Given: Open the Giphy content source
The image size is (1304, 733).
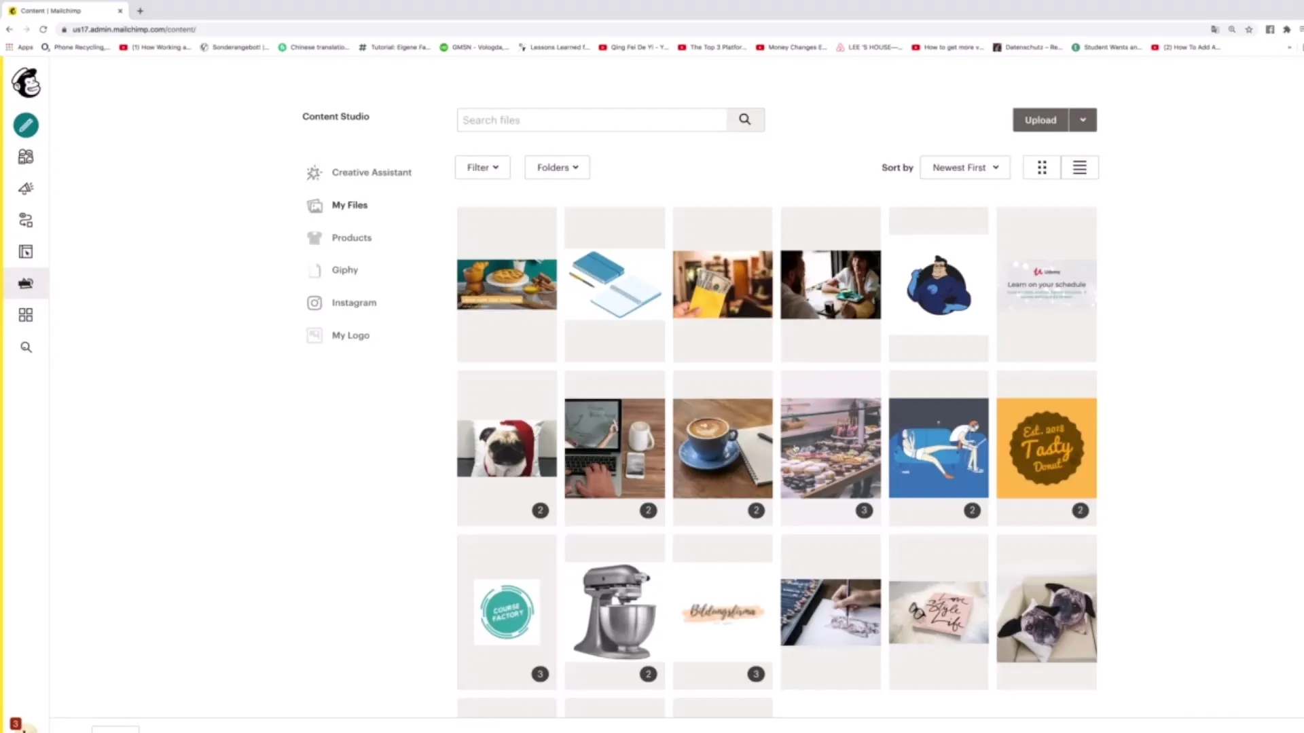Looking at the screenshot, I should click(345, 269).
